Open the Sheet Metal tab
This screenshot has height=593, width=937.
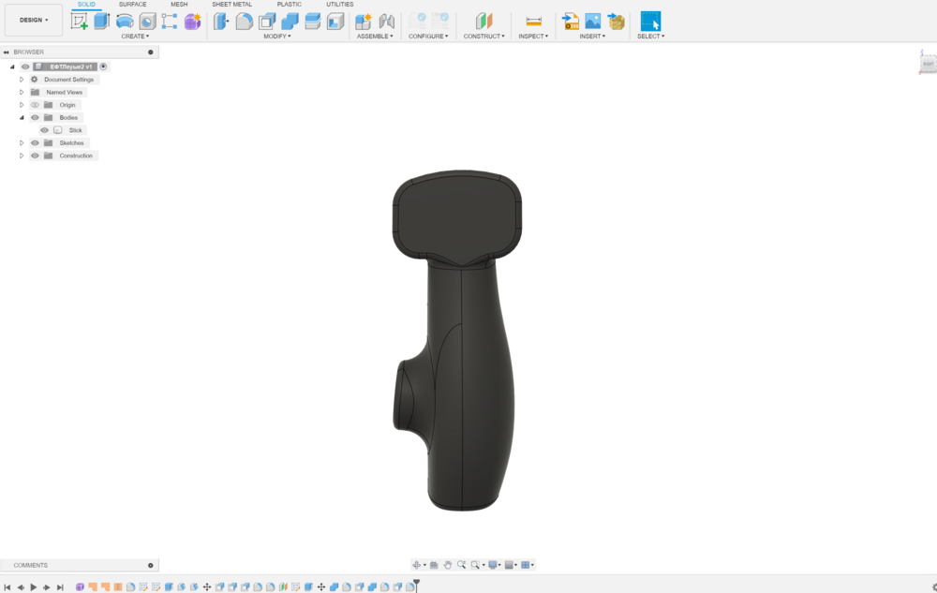[x=231, y=4]
